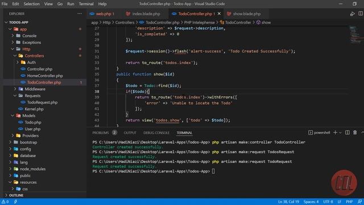This screenshot has width=364, height=205.
Task: Open the Go menu
Action: [x=60, y=4]
